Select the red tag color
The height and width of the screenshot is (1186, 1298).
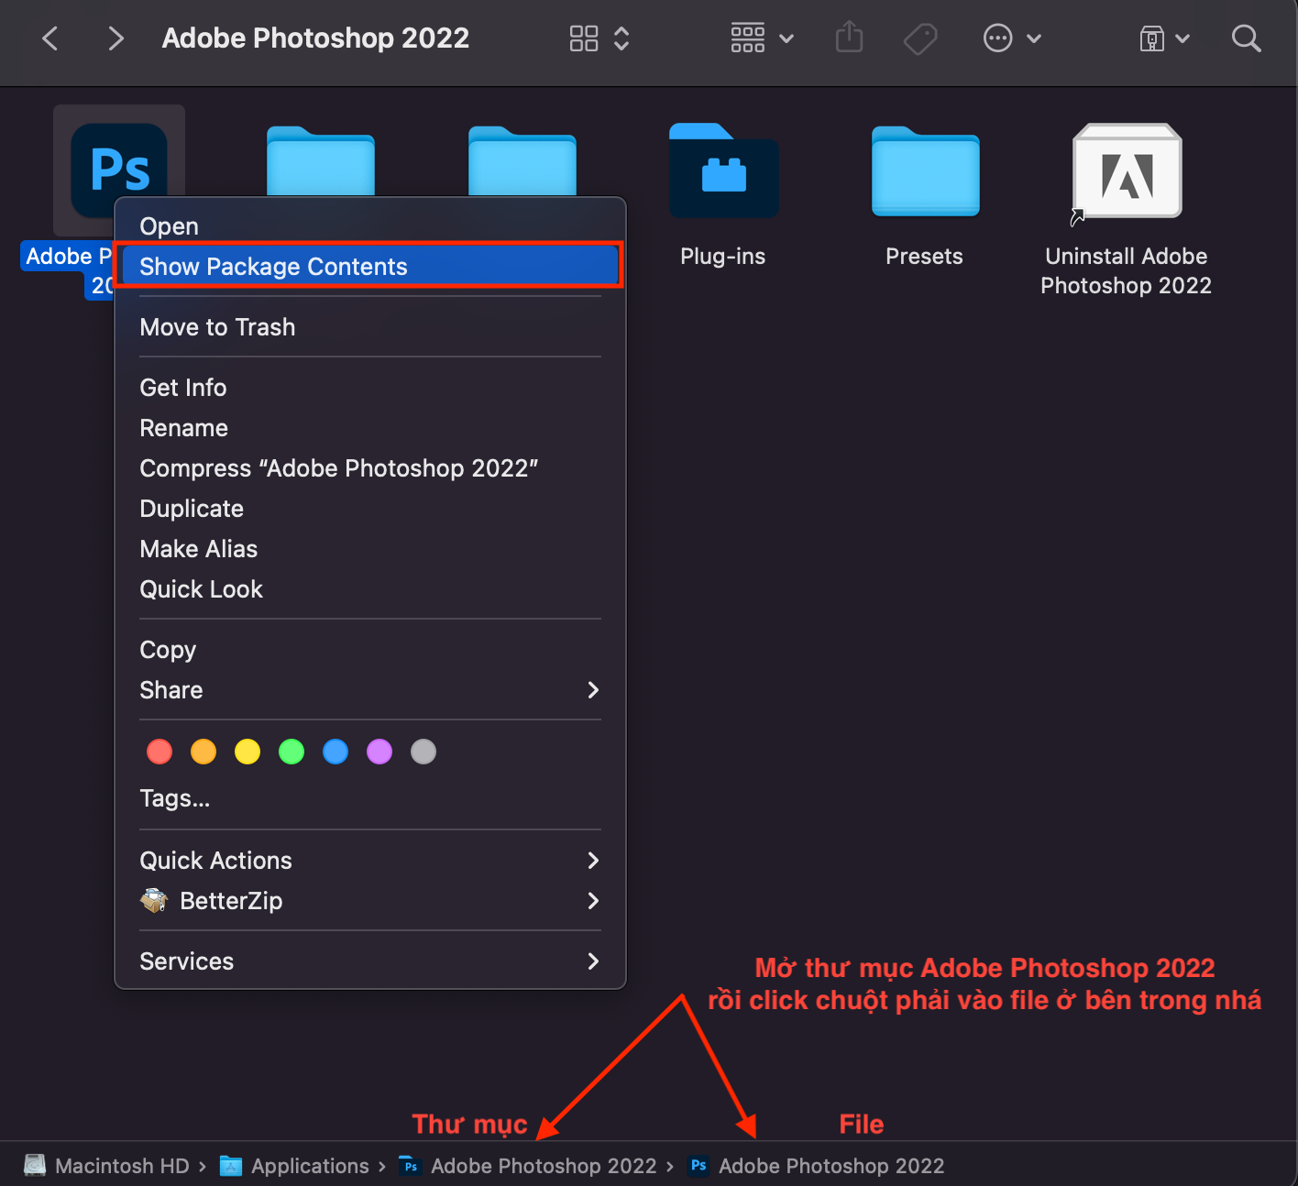click(159, 751)
